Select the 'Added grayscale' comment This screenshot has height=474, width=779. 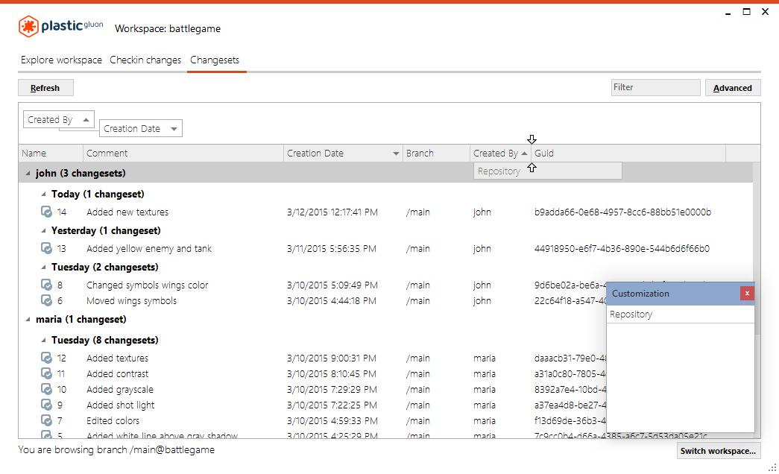point(120,390)
